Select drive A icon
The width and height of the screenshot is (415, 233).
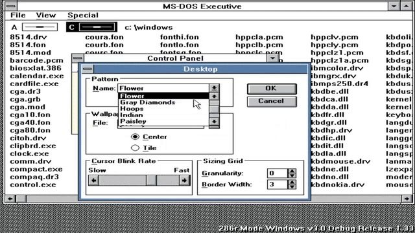pos(40,27)
